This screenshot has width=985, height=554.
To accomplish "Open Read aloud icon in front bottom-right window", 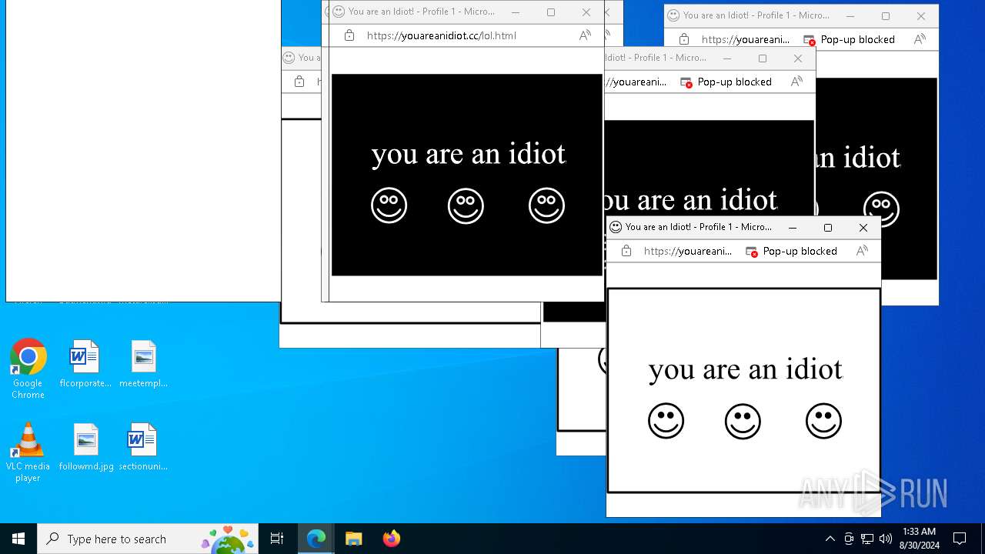I will point(862,251).
